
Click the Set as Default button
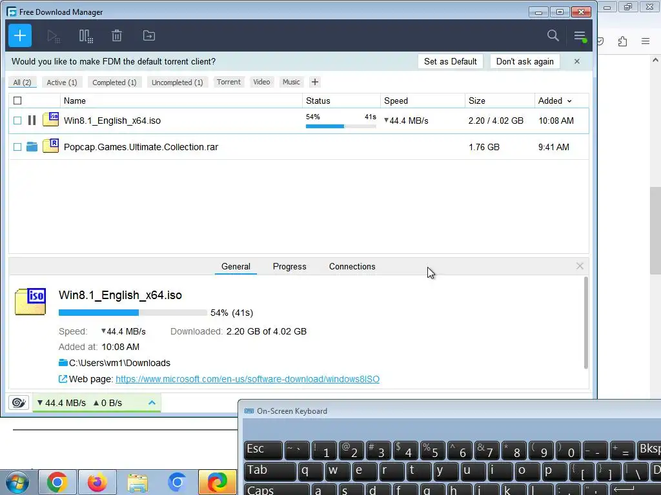[450, 61]
